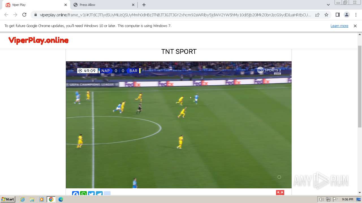362x203 pixels.
Task: Close the Viper Play tab
Action: click(66, 5)
